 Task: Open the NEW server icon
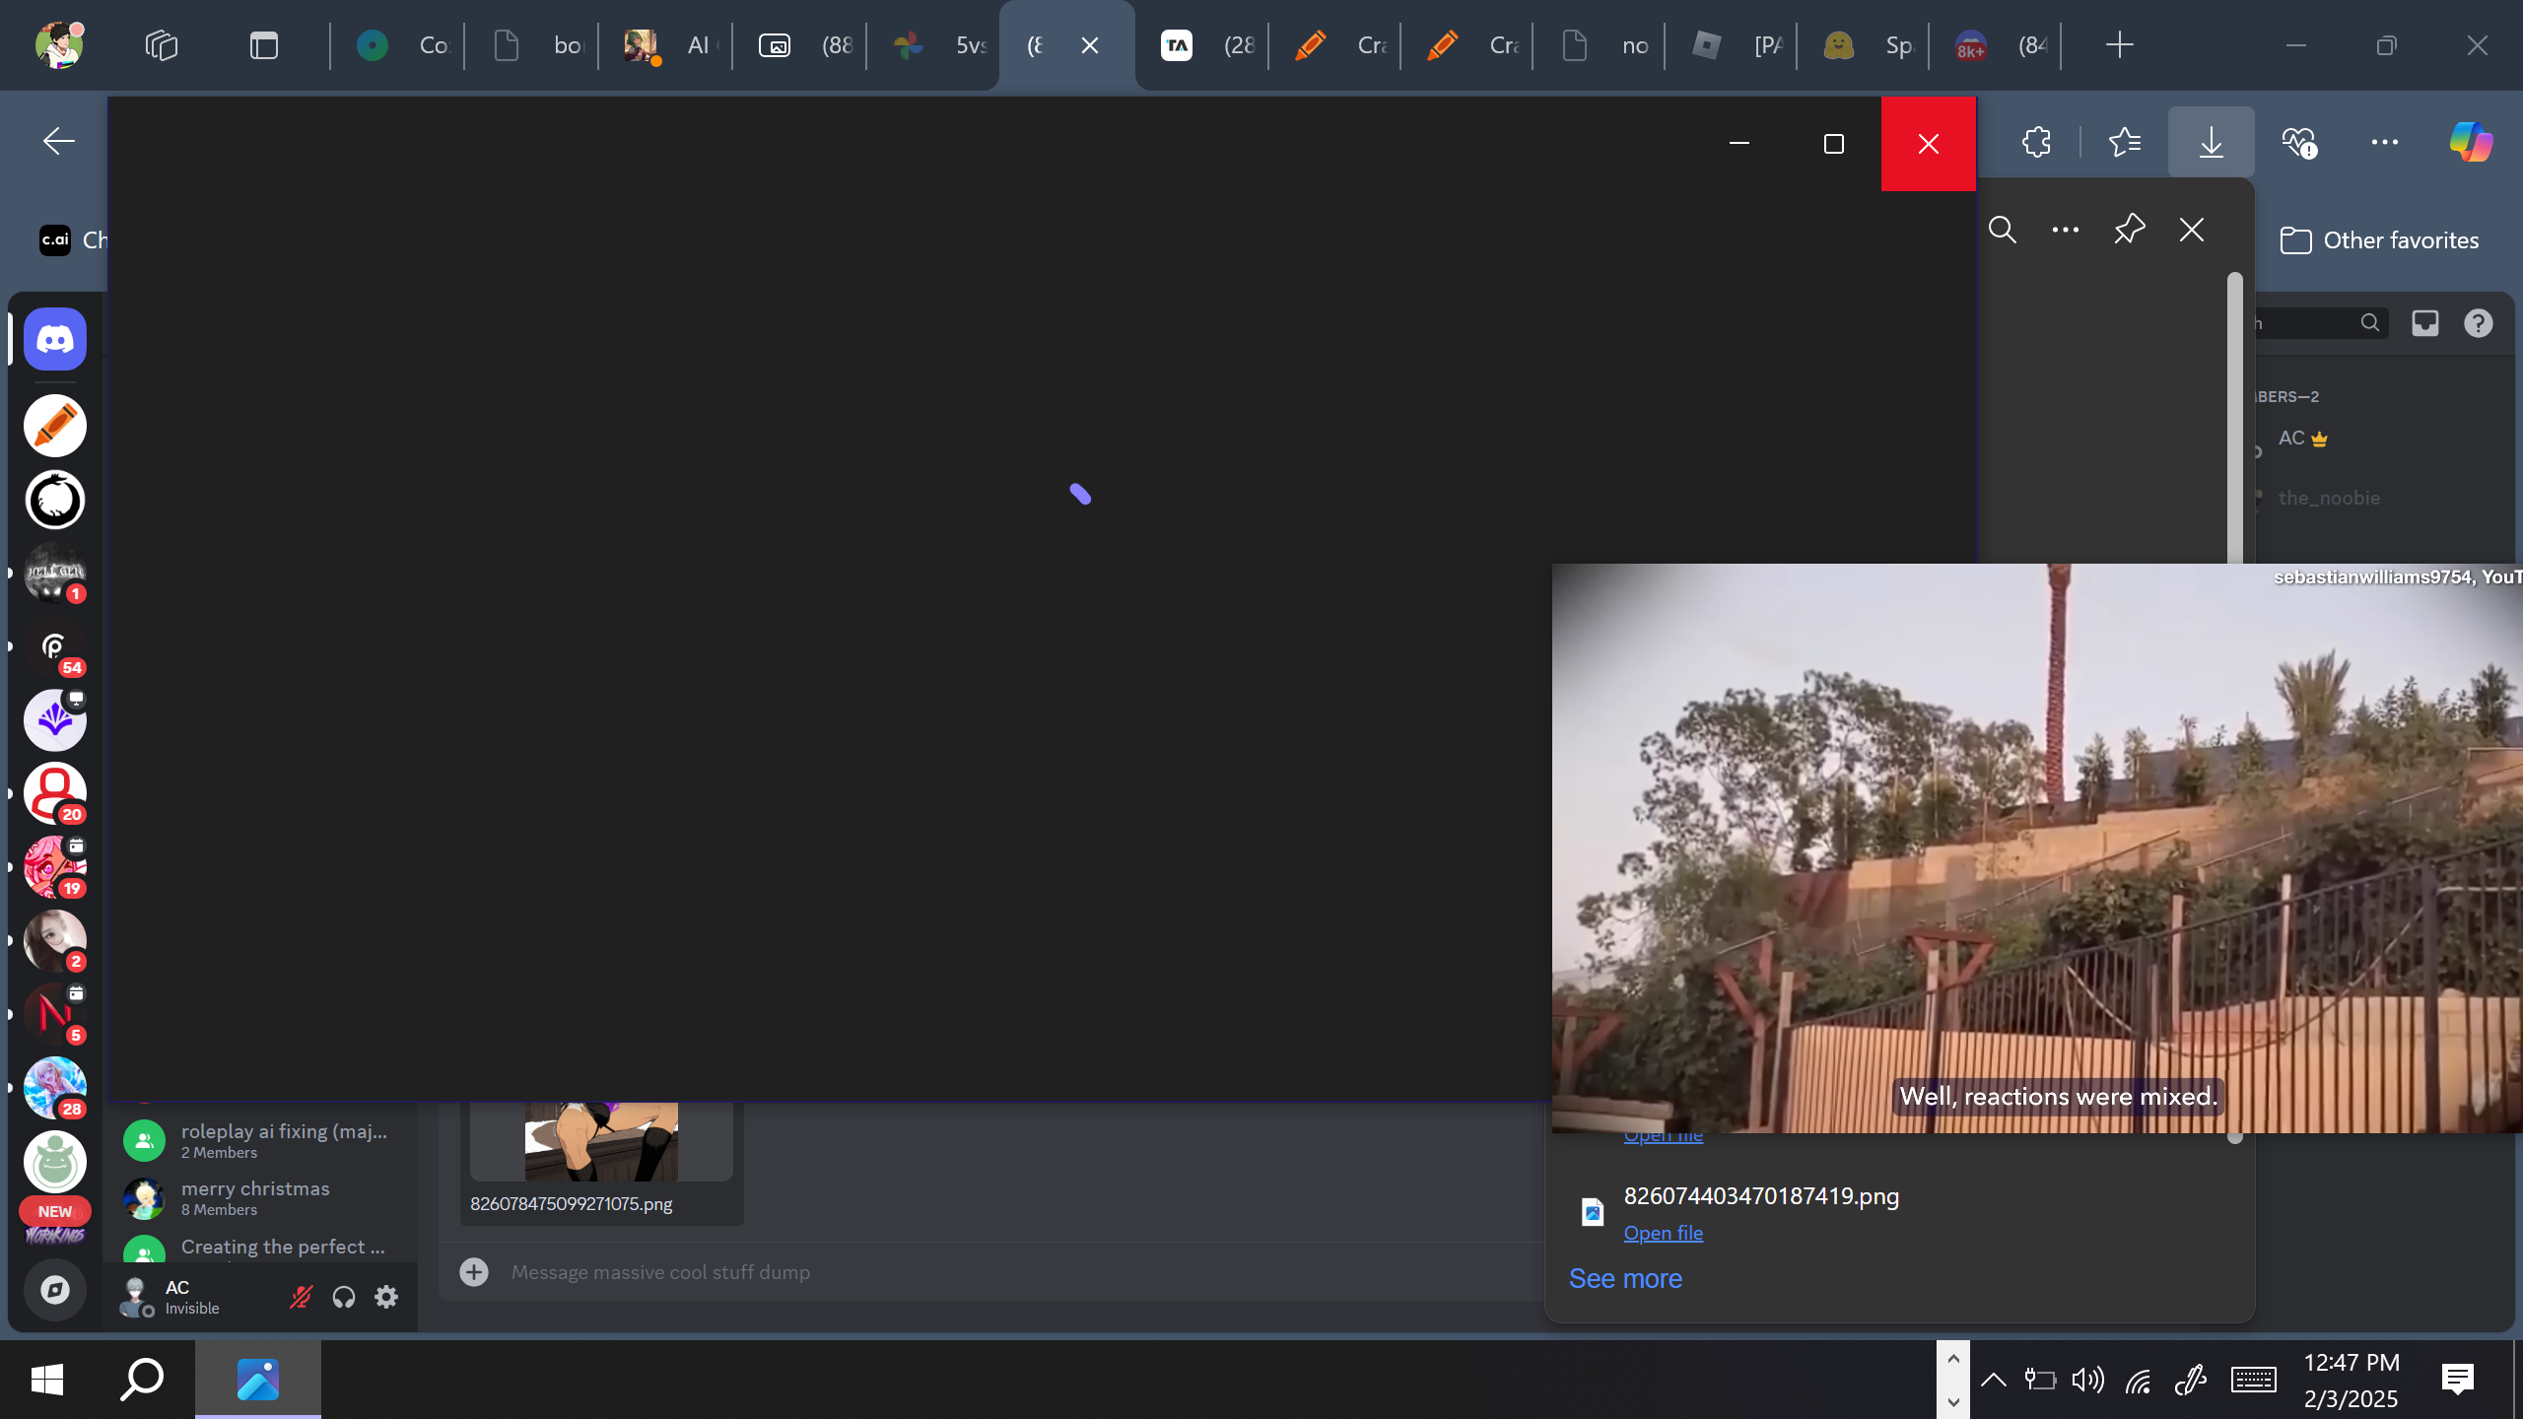tap(55, 1222)
